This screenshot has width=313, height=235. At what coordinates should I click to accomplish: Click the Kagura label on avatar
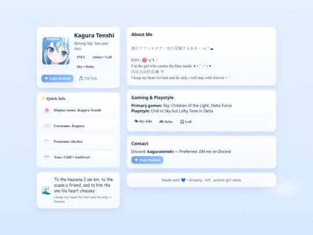[x=53, y=39]
